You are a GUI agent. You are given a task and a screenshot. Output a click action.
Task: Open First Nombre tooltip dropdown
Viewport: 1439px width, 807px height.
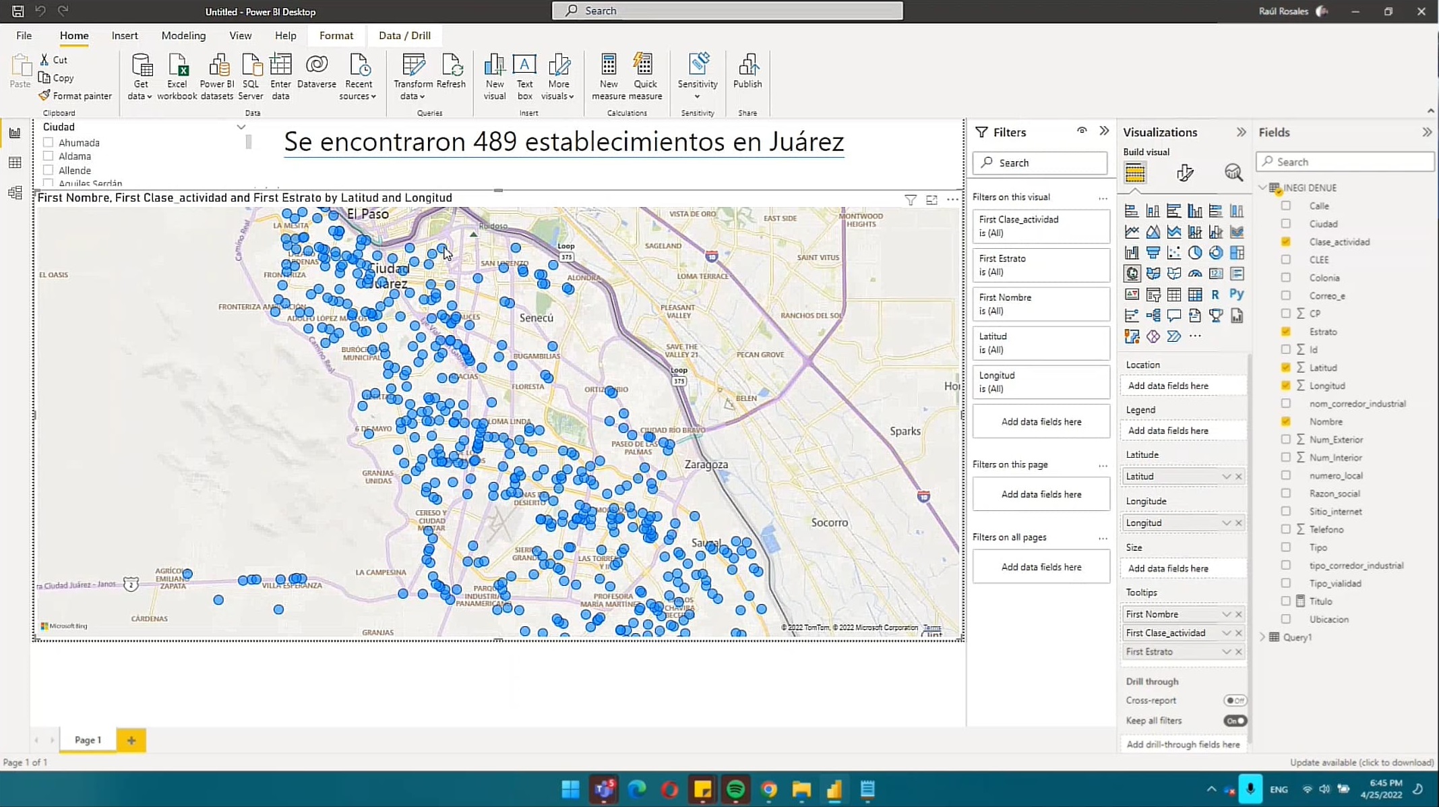(x=1226, y=614)
